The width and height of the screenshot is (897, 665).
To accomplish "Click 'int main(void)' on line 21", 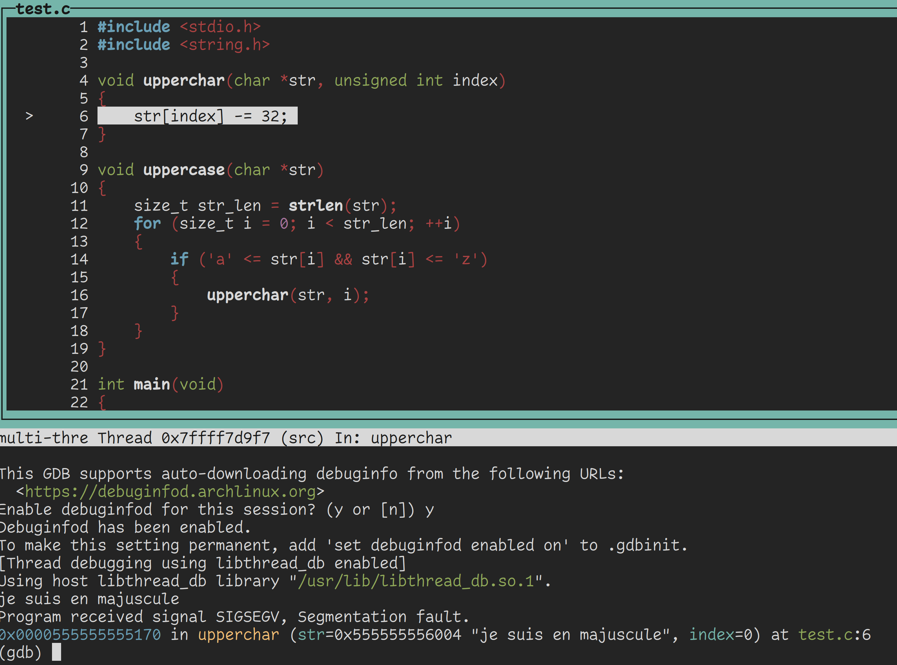I will pyautogui.click(x=161, y=385).
